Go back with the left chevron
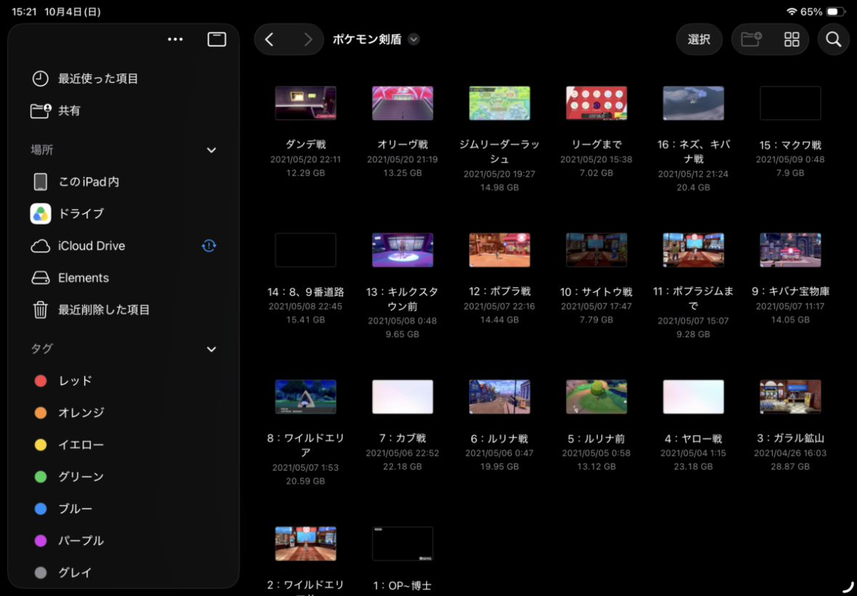This screenshot has height=596, width=857. click(x=269, y=39)
